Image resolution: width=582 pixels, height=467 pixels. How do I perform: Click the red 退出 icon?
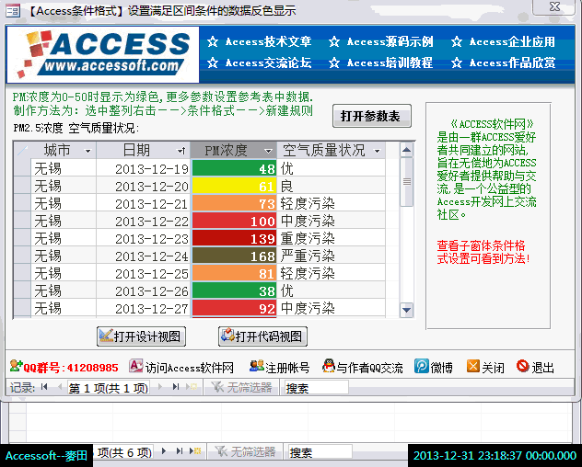523,366
